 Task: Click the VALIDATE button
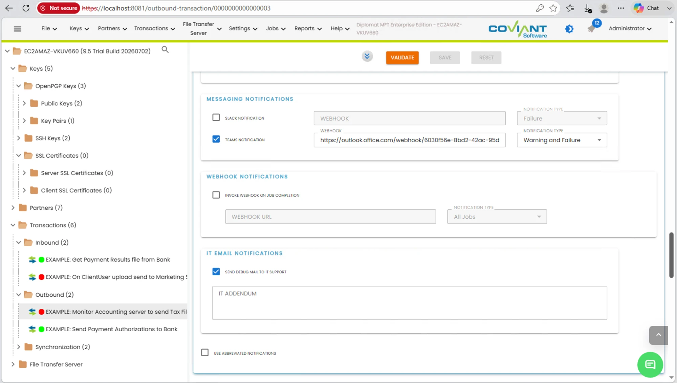(x=402, y=58)
